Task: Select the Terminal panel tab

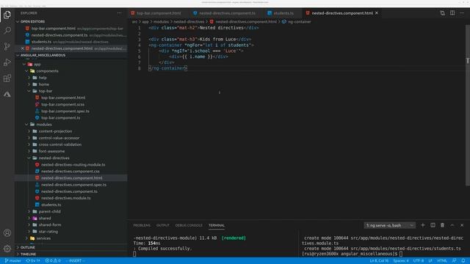Action: pos(217,225)
